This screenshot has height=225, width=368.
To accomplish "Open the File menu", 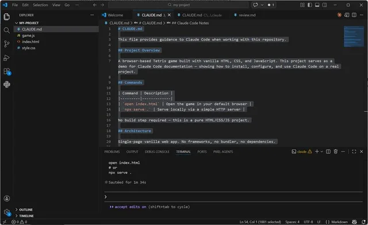I will [15, 5].
